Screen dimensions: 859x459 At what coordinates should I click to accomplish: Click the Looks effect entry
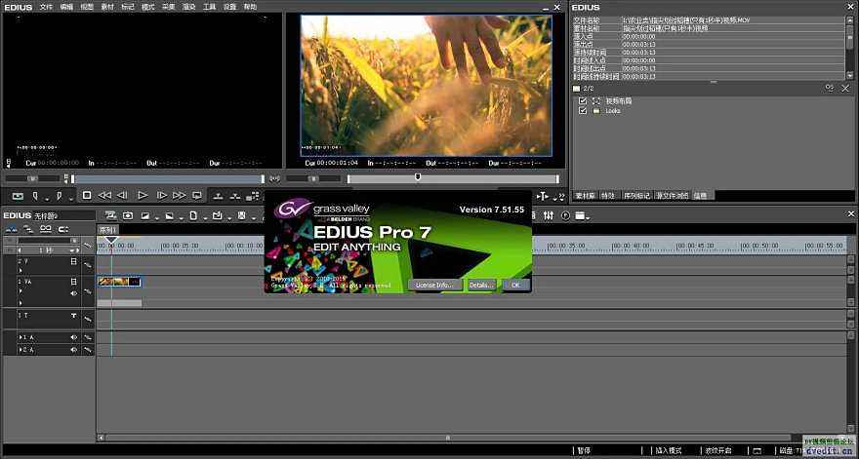pos(613,110)
